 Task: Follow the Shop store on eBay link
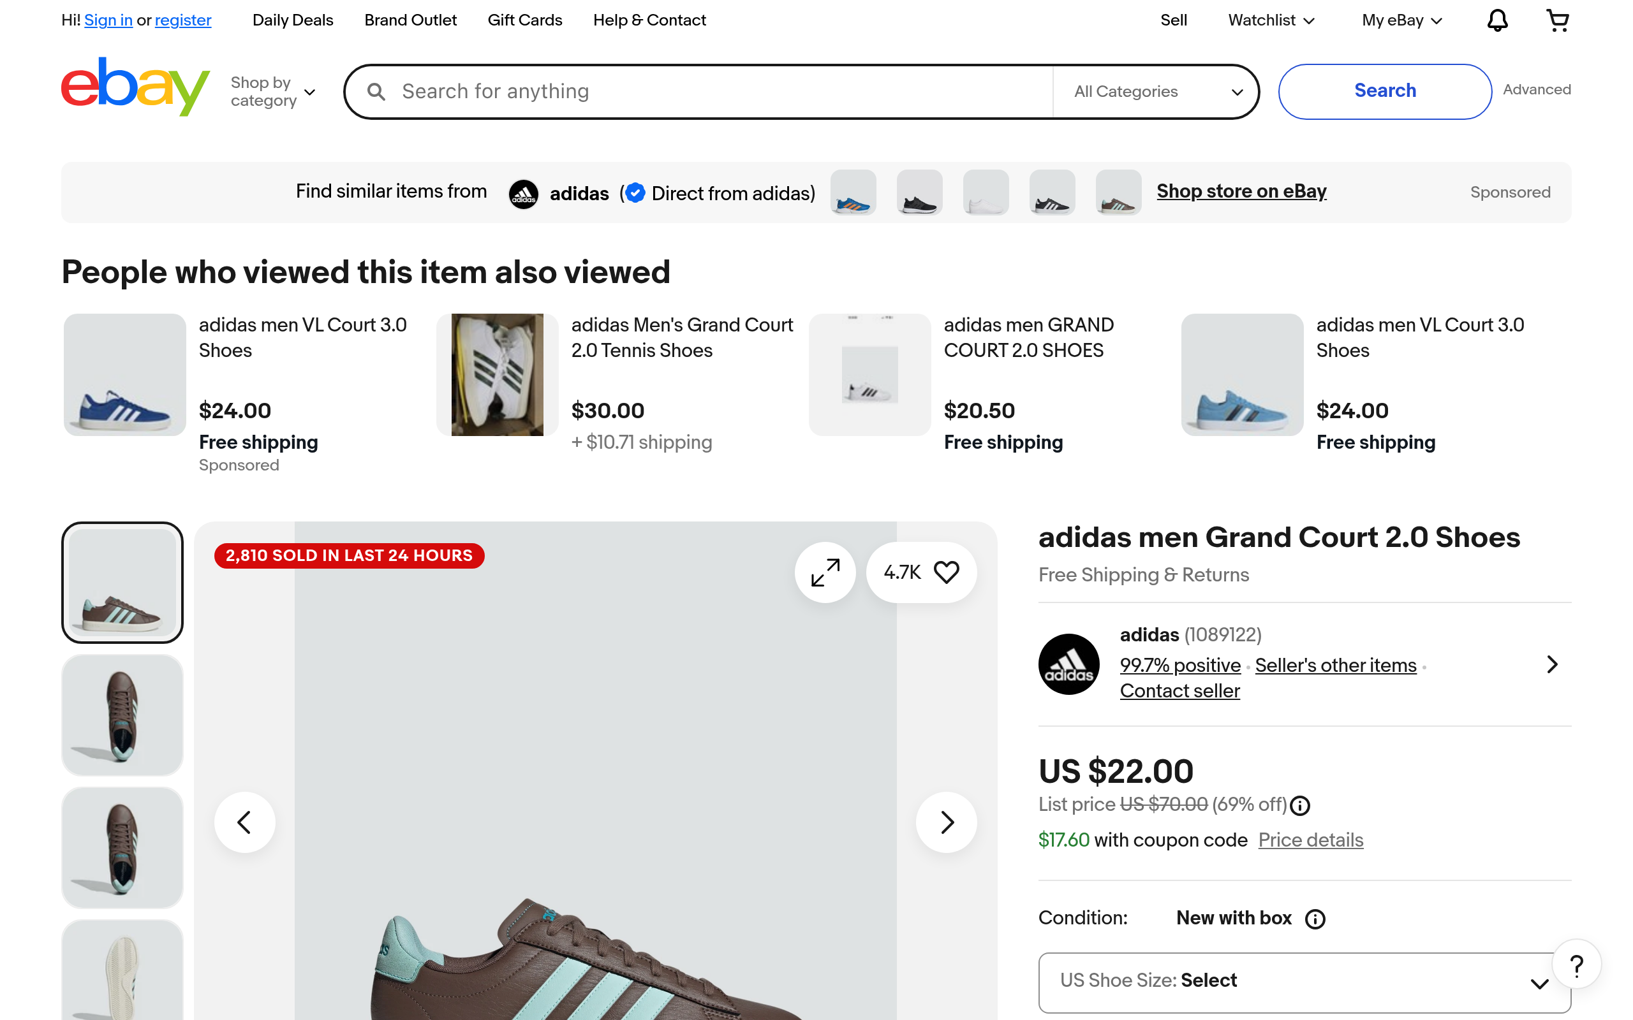pyautogui.click(x=1241, y=192)
